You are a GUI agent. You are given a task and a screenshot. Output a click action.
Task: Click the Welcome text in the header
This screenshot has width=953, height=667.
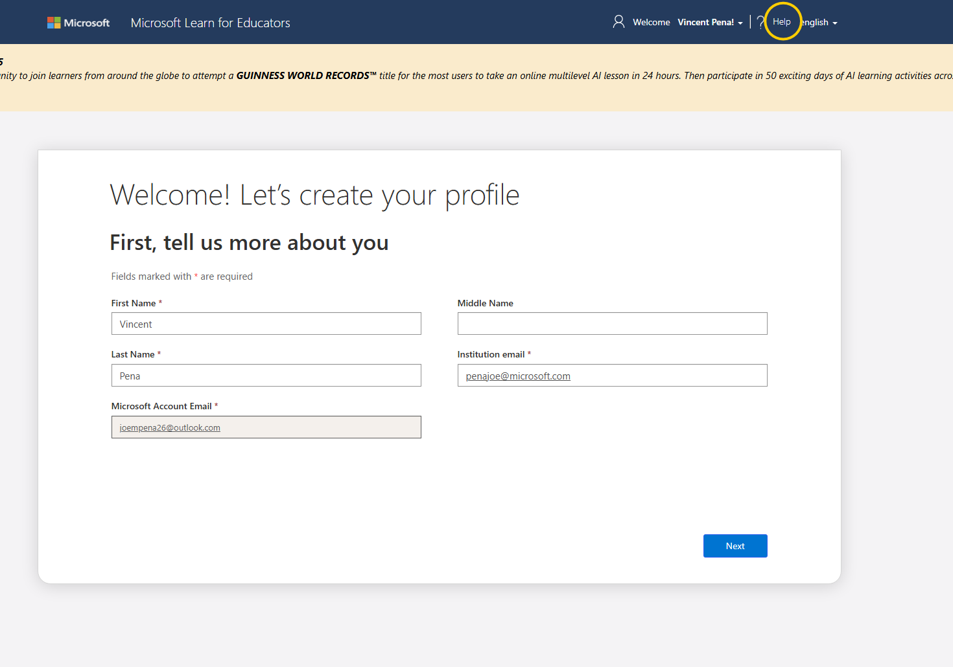[651, 22]
